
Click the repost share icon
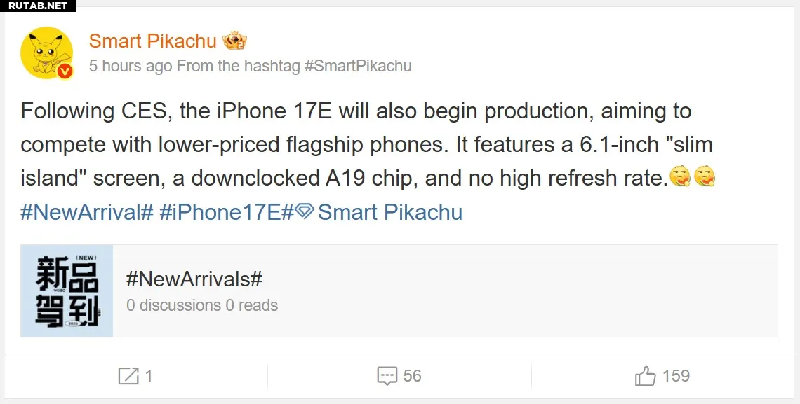(128, 376)
